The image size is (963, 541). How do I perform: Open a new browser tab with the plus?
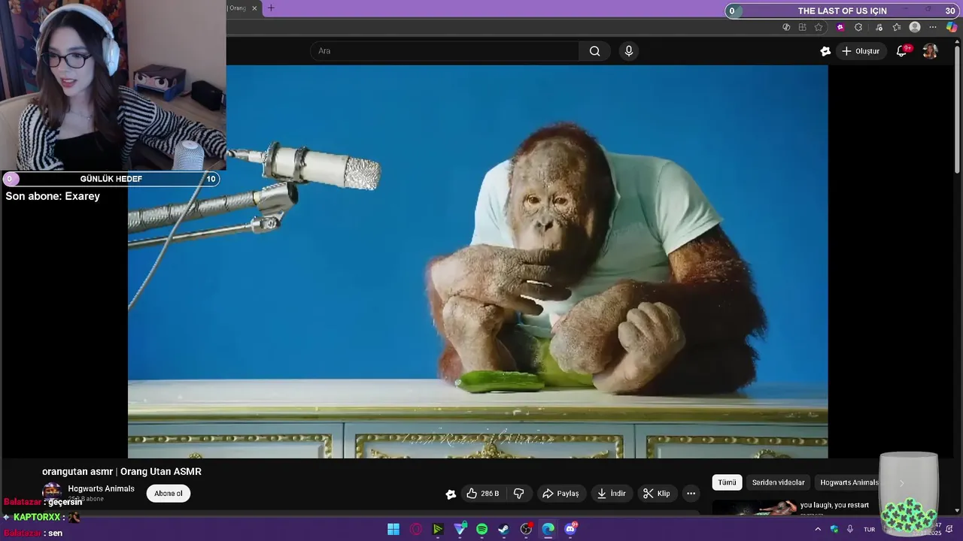click(271, 8)
